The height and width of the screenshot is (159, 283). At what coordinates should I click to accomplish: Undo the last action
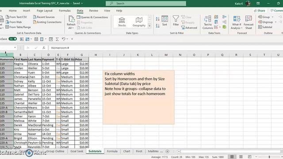pyautogui.click(x=63, y=39)
